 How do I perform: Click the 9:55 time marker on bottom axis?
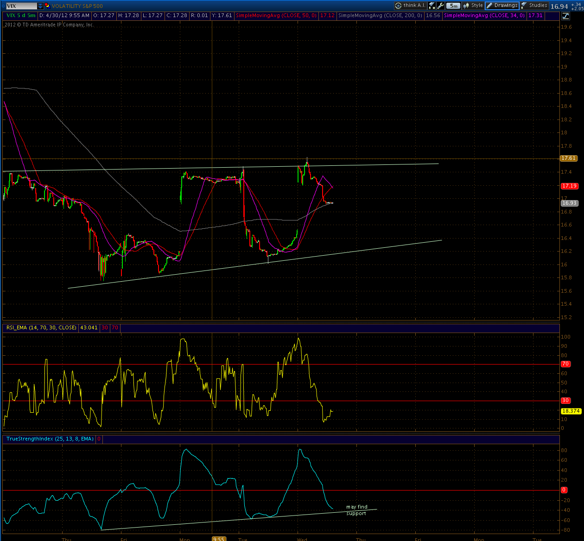point(219,539)
